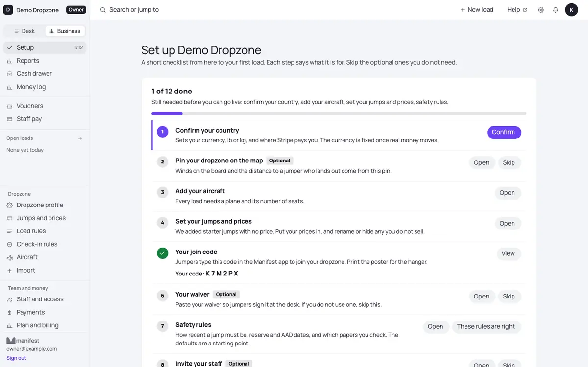
Task: Open the Safety rules step
Action: [x=435, y=327]
